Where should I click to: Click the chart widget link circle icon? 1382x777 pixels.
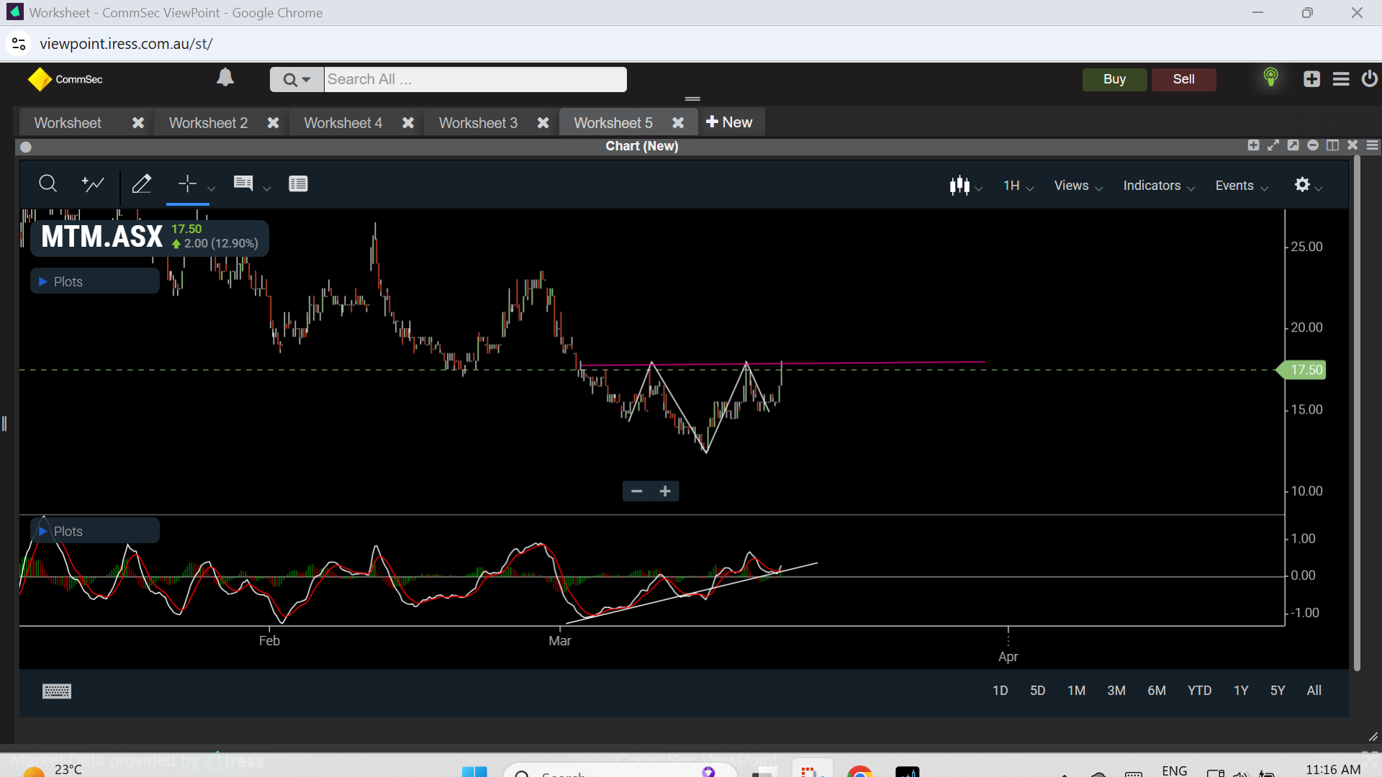[26, 147]
